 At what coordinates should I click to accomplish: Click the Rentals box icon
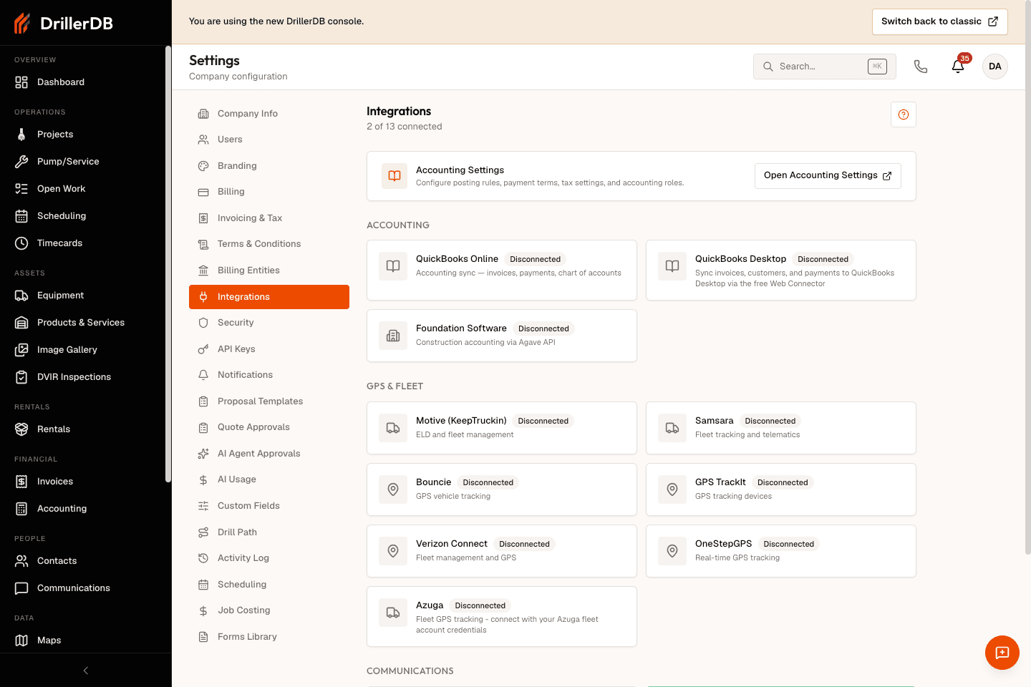pyautogui.click(x=21, y=429)
